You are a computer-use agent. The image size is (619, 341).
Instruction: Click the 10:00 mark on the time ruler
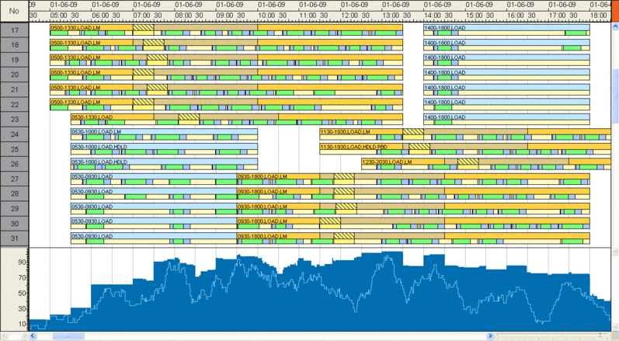tap(266, 14)
